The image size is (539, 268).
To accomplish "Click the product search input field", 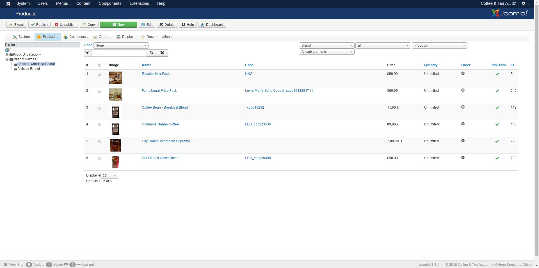I will pyautogui.click(x=119, y=53).
